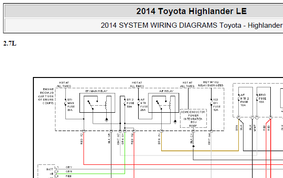Click the "WHT G7" wire label

click(118, 139)
